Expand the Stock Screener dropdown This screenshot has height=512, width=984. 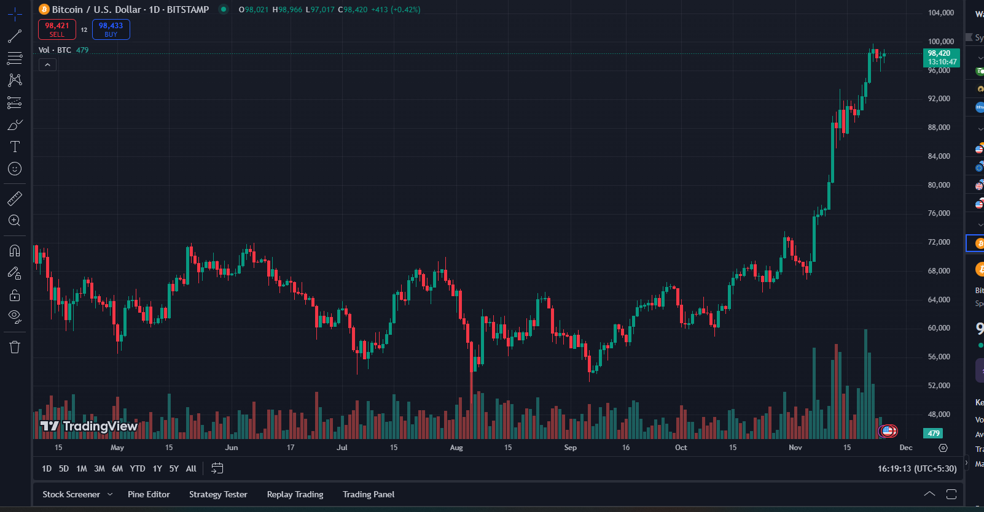[x=110, y=494]
